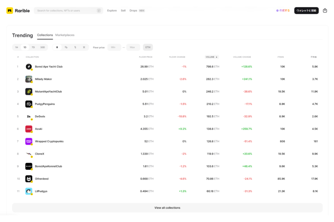Open LilPudgys collection name
Screen dimensions: 334x222
[x=41, y=191]
